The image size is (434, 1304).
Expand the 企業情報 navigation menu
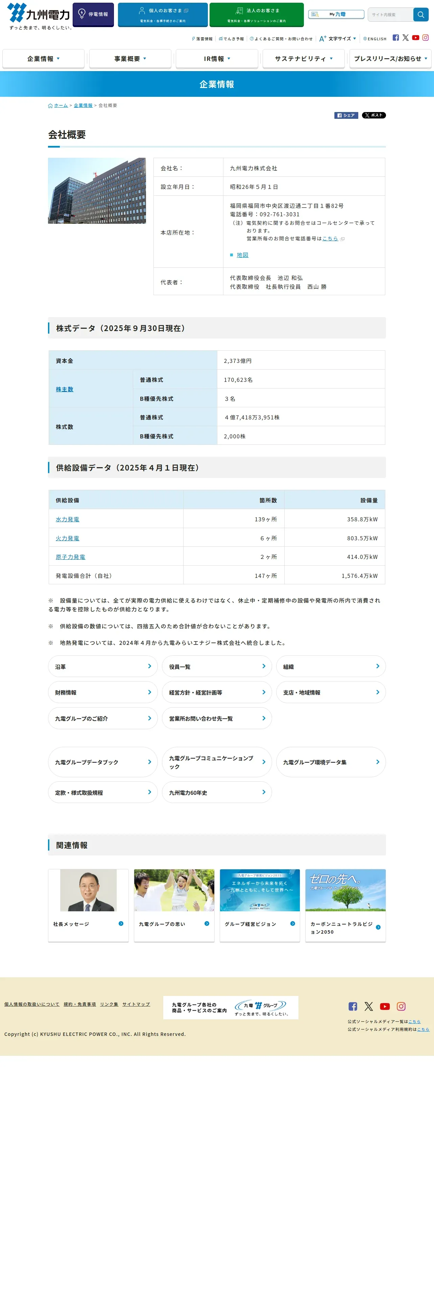(x=44, y=59)
